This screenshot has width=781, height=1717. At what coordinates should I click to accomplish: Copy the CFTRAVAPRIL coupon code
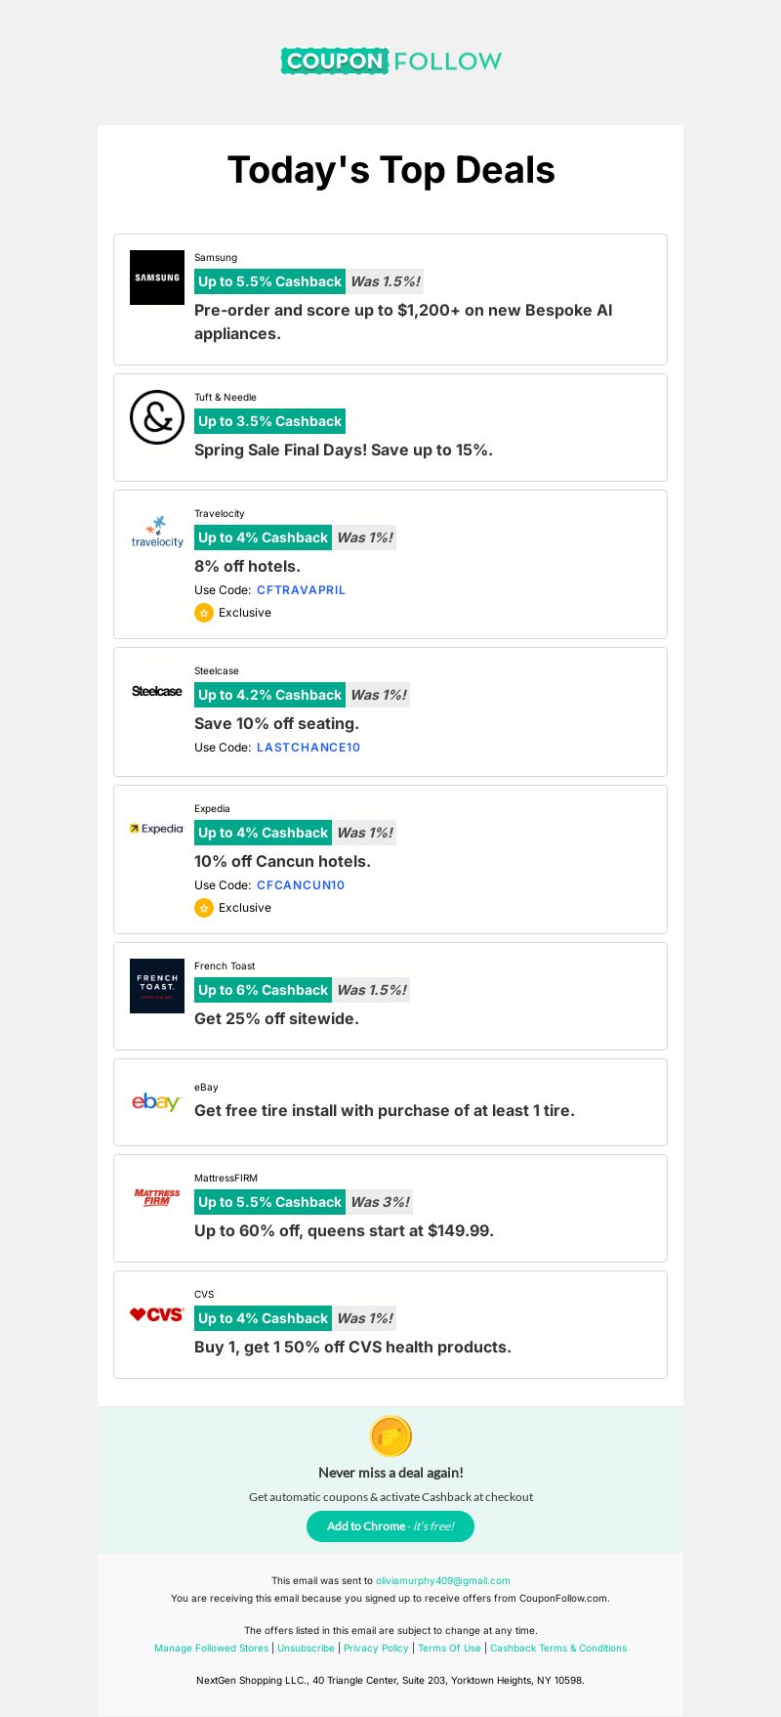click(301, 590)
